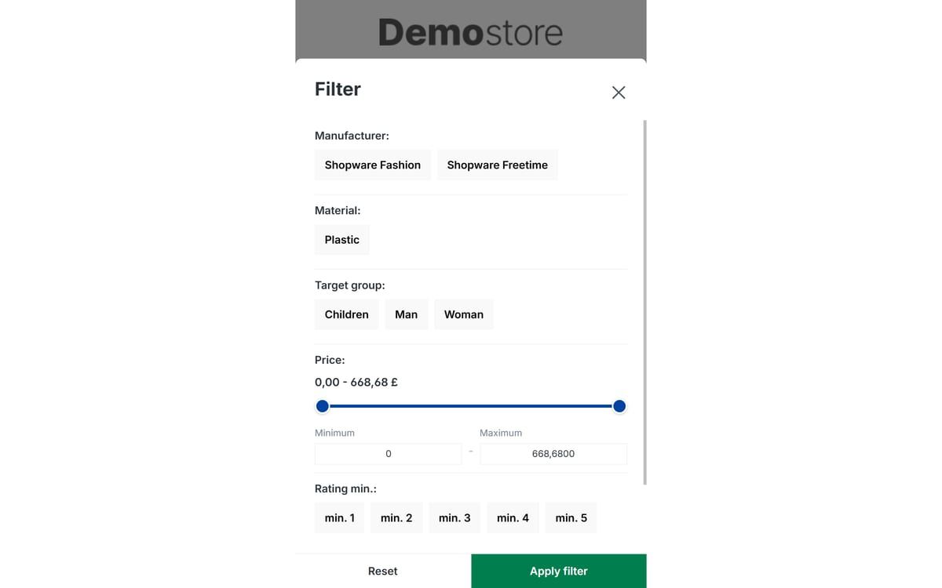Click the Material: label

[338, 210]
